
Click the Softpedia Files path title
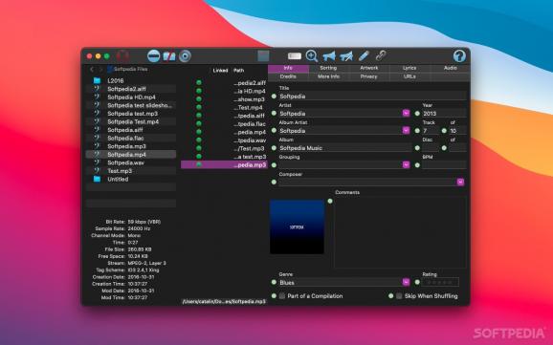click(x=130, y=69)
